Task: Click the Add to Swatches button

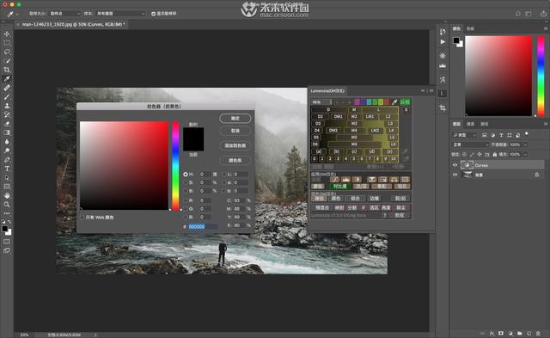Action: pos(235,145)
